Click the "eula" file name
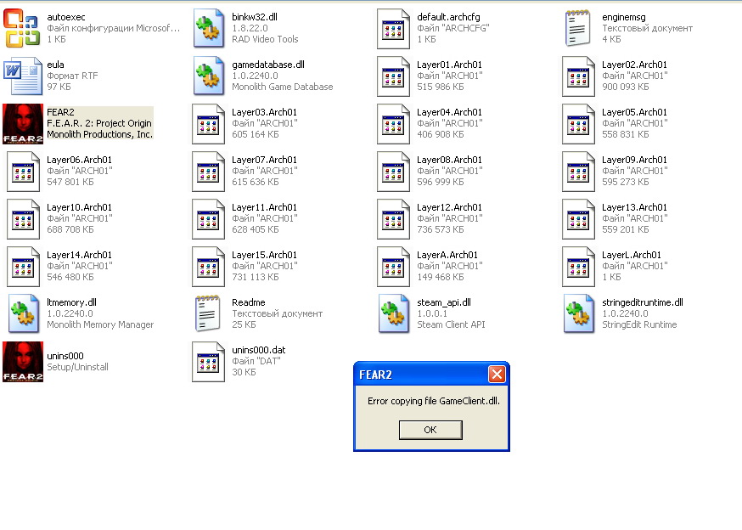Viewport: 742px width, 530px height. click(55, 65)
